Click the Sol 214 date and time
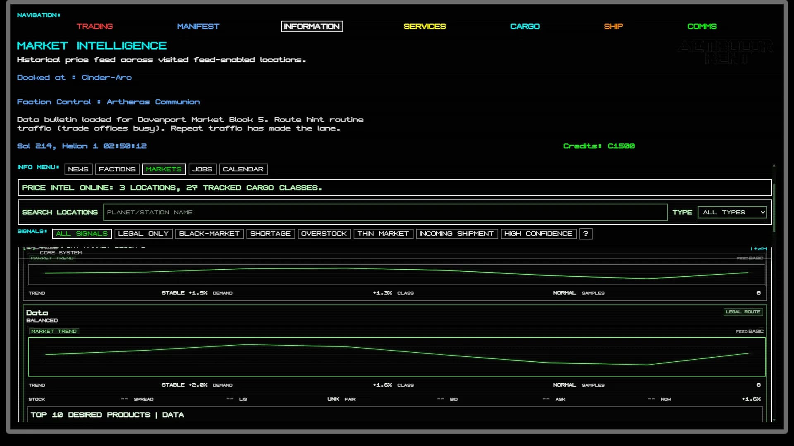 tap(82, 146)
